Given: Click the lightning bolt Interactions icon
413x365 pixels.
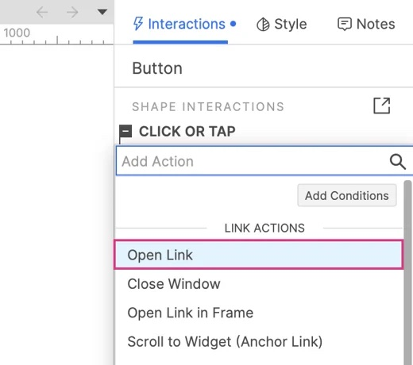Looking at the screenshot, I should [x=138, y=24].
